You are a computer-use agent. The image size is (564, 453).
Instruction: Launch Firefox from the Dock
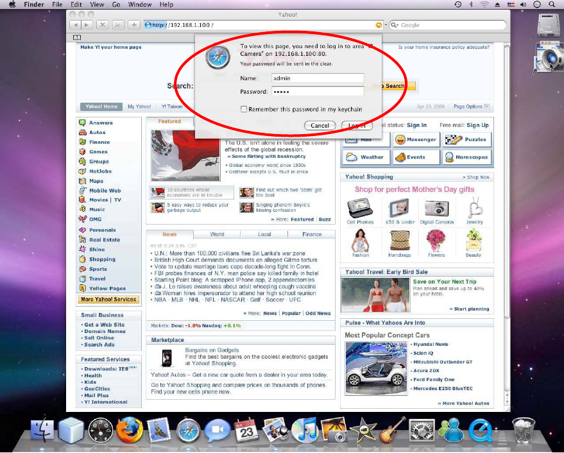(x=129, y=430)
